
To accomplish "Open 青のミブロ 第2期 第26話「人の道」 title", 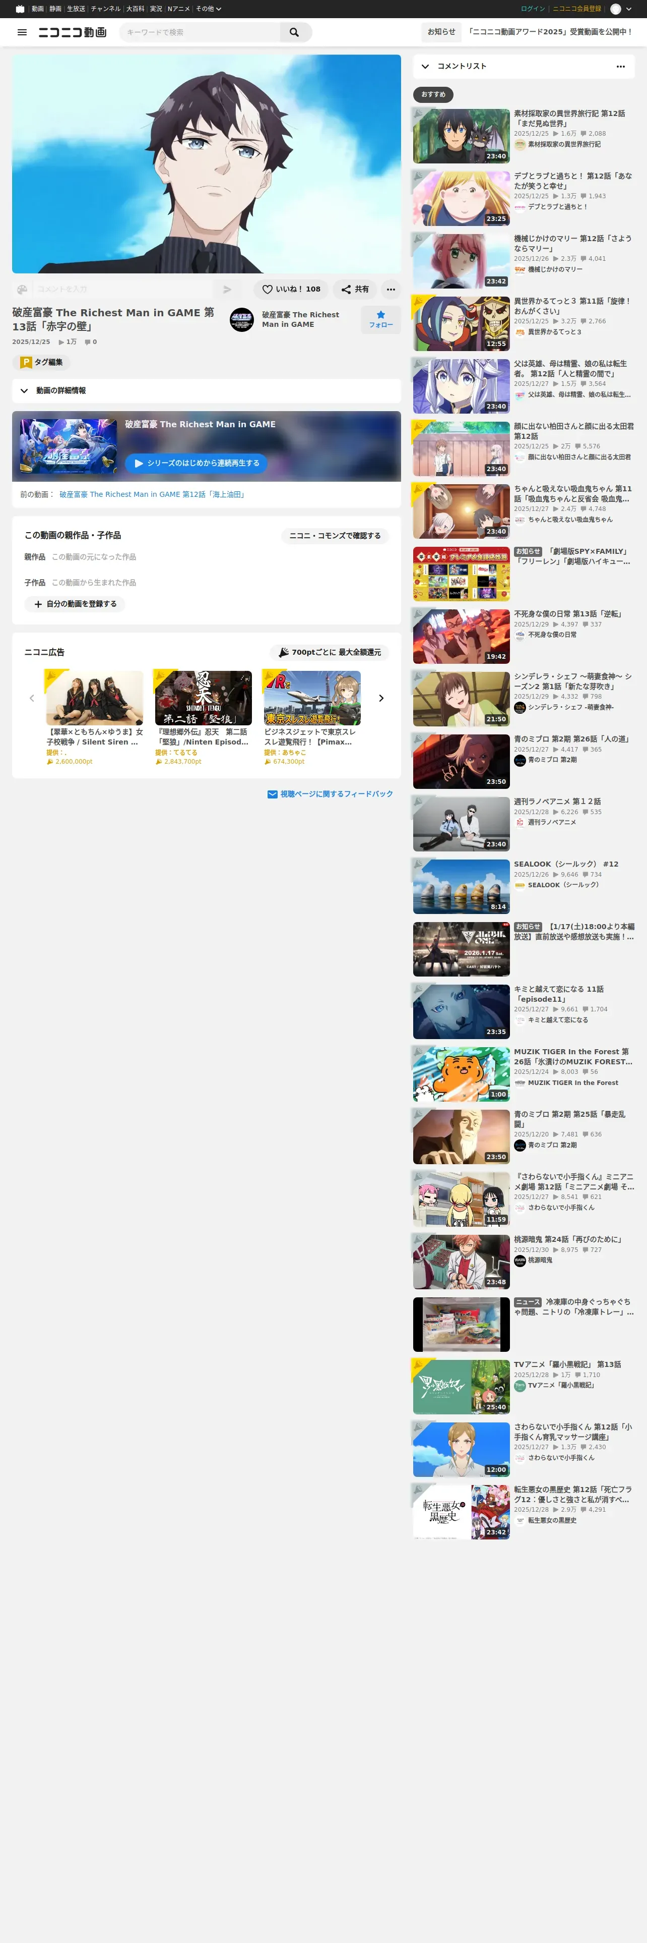I will (x=572, y=739).
